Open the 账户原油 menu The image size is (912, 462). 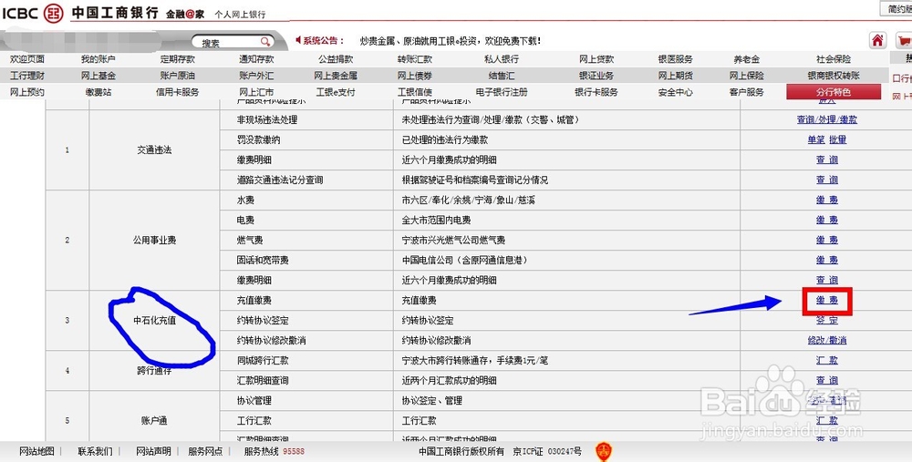178,76
